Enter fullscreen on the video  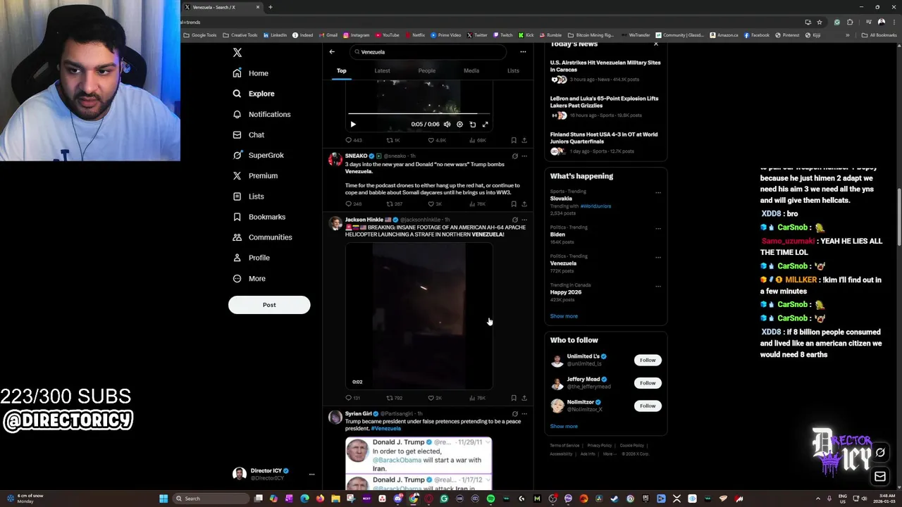[x=485, y=125]
